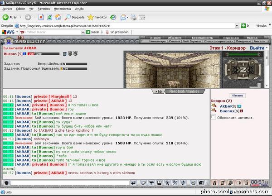Open the Back button history dropdown arrow
This screenshot has width=272, height=196.
coord(20,17)
